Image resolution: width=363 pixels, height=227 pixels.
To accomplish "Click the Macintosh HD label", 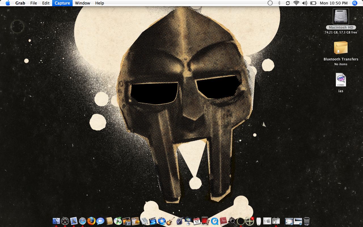I will click(x=341, y=28).
